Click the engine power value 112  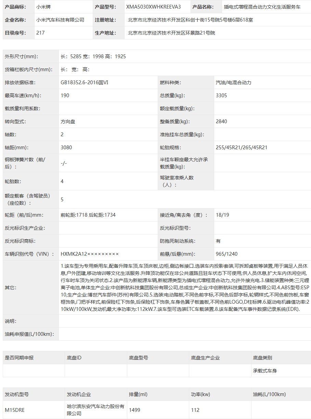(195, 410)
